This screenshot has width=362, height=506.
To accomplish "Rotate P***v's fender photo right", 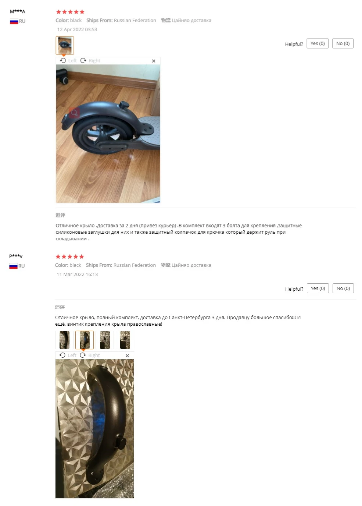I will pos(90,355).
